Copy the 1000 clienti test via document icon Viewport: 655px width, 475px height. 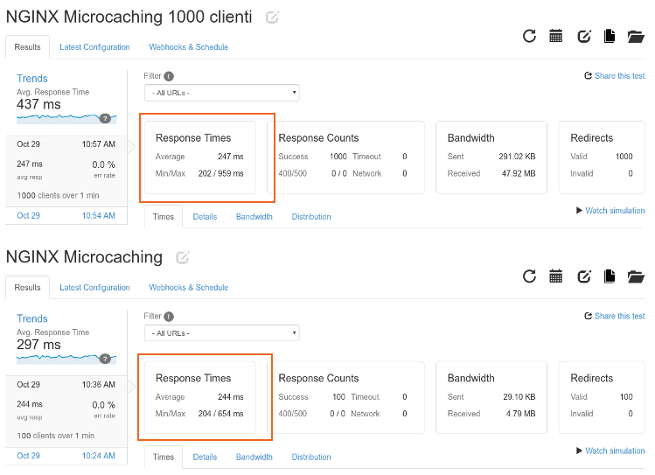(610, 37)
